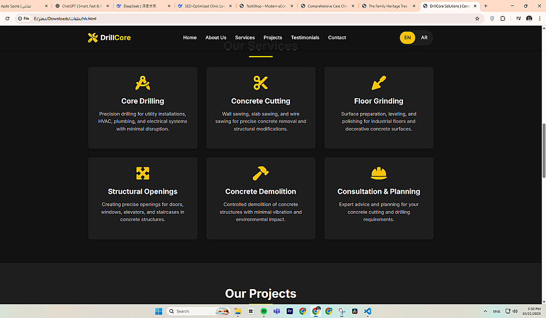Click the page vertical scrollbar thumb

[x=544, y=151]
